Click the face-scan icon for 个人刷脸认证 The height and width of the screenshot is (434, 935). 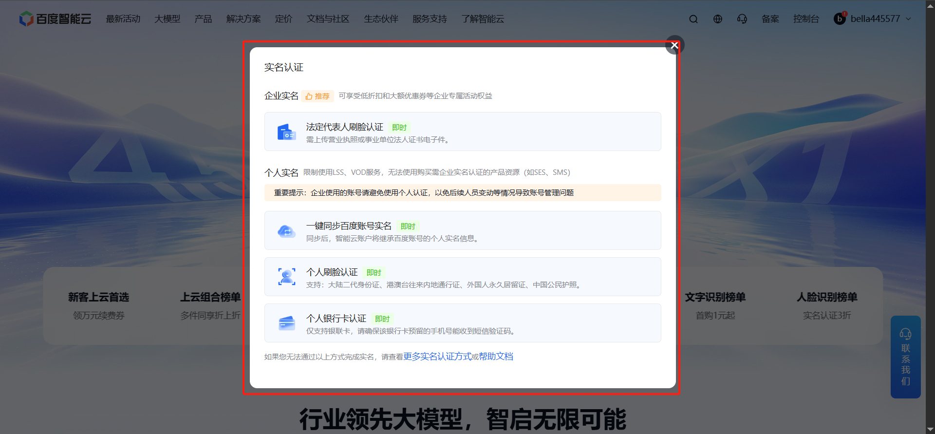point(286,277)
